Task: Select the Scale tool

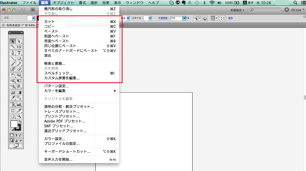Action: pyautogui.click(x=19, y=75)
